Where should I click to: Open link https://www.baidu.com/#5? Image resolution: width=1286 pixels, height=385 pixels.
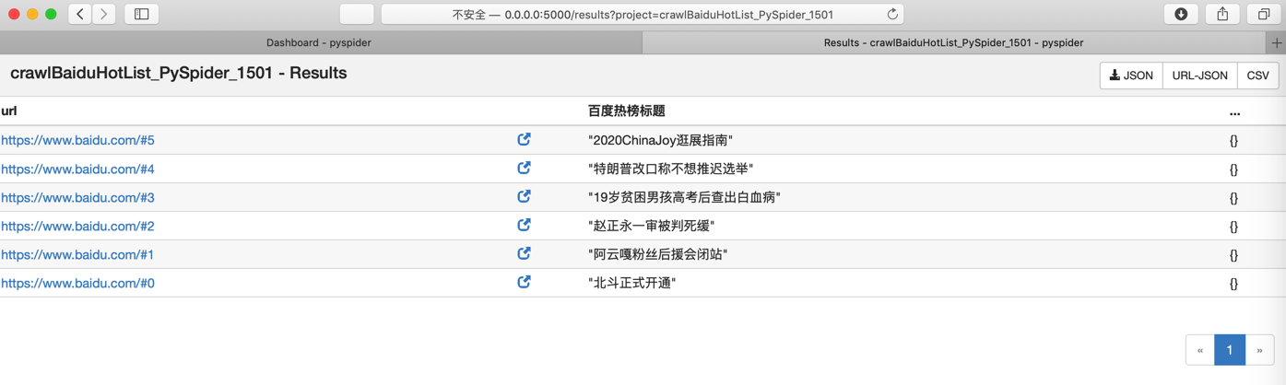(x=77, y=140)
